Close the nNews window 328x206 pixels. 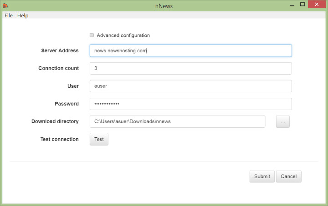click(317, 5)
